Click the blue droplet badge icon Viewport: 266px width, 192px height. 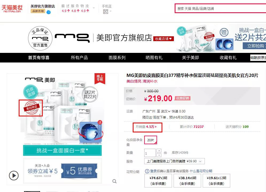click(49, 12)
